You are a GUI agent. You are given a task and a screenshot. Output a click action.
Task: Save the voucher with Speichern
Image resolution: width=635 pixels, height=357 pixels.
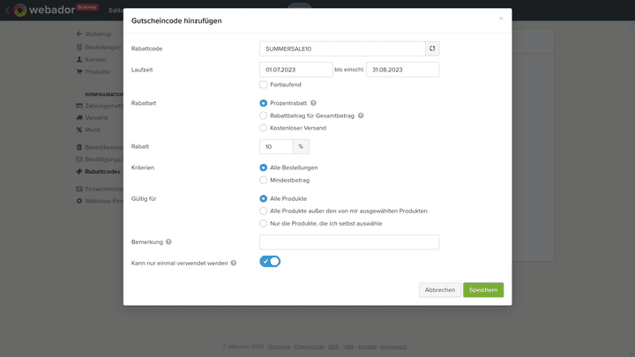click(483, 290)
